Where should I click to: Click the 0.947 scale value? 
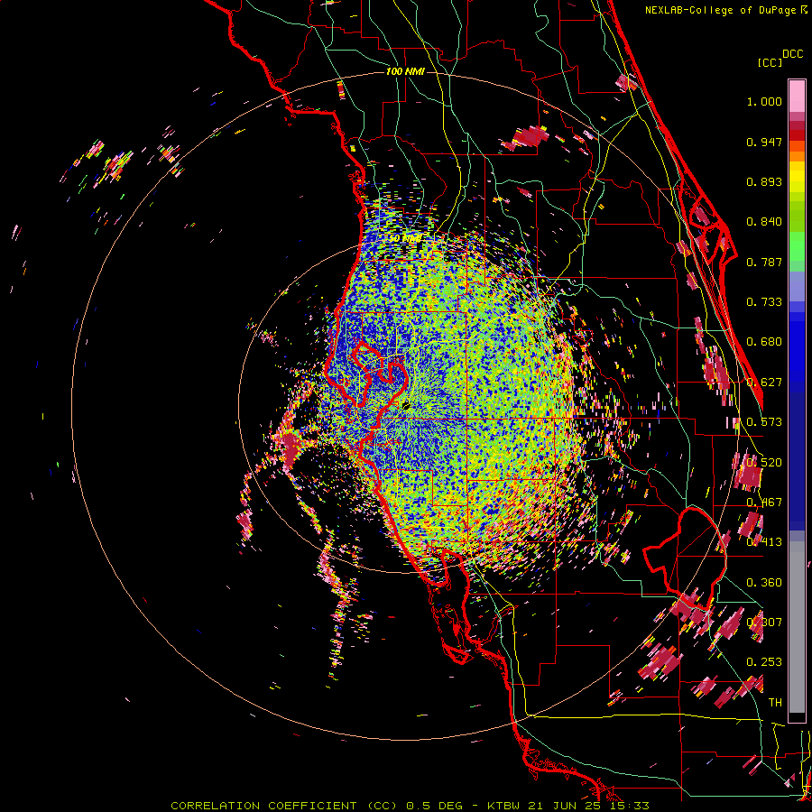pyautogui.click(x=764, y=142)
